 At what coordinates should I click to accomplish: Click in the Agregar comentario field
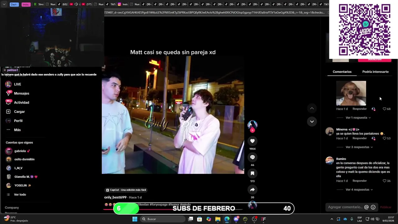pos(345,207)
